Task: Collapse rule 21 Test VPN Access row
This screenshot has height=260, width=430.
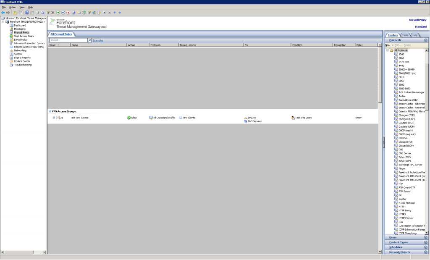Action: [x=54, y=118]
